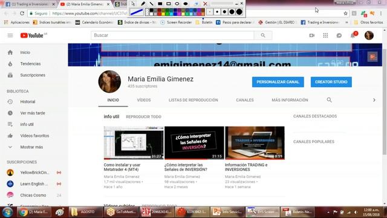Select the pointer tool in drawing toolbar
387x218 pixels.
[133, 4]
